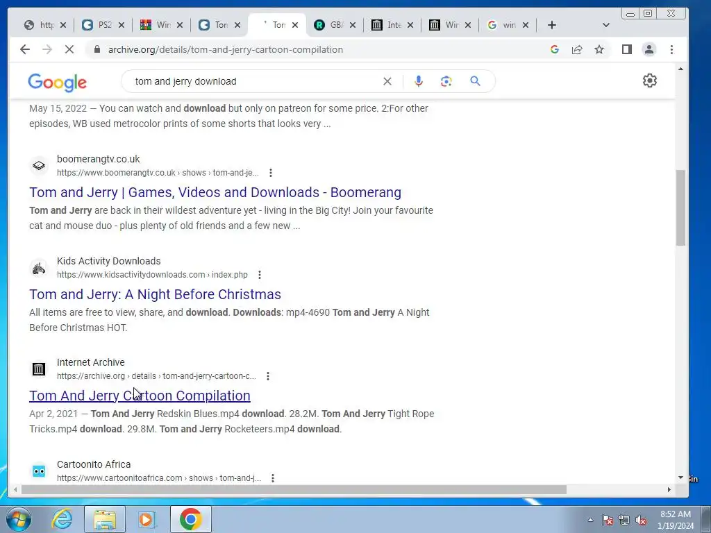Image resolution: width=711 pixels, height=533 pixels.
Task: Go back with the browser back arrow
Action: pyautogui.click(x=25, y=49)
